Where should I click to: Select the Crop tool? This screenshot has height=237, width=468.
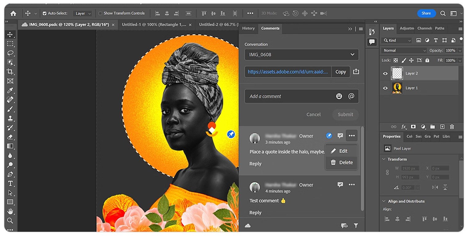coord(10,72)
